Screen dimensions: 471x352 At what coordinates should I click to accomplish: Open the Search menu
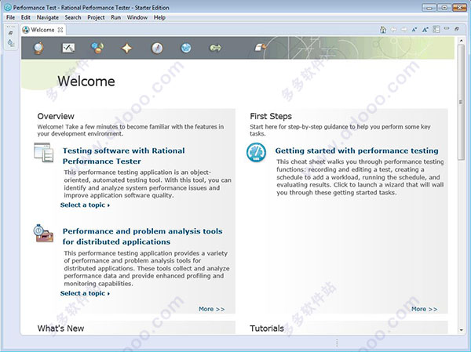click(73, 17)
